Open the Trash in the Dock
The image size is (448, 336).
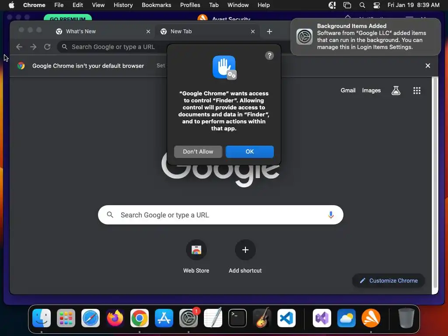[406, 318]
